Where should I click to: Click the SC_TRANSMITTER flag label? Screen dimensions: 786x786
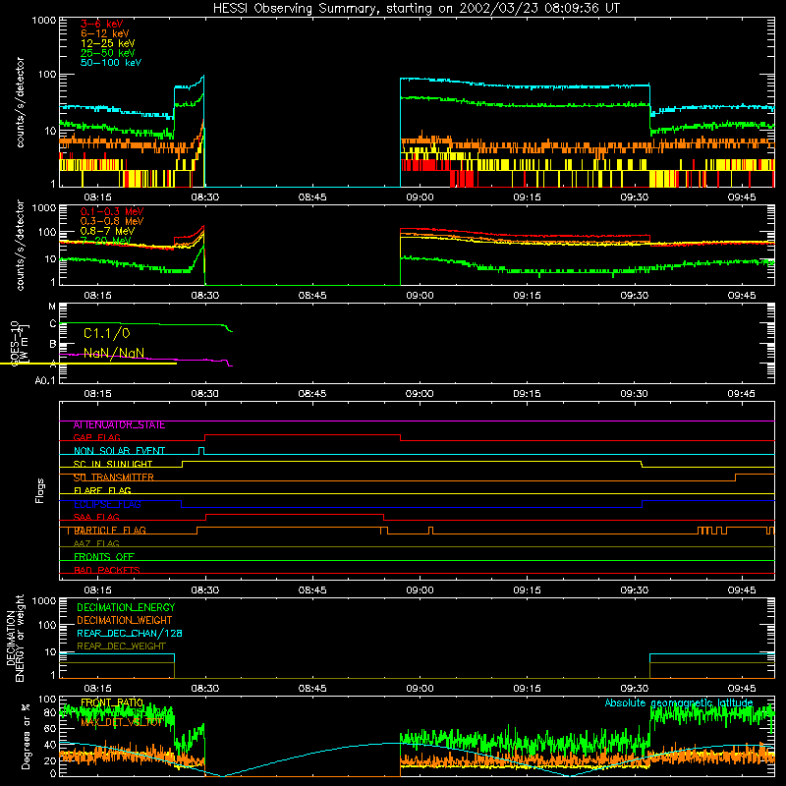[113, 477]
